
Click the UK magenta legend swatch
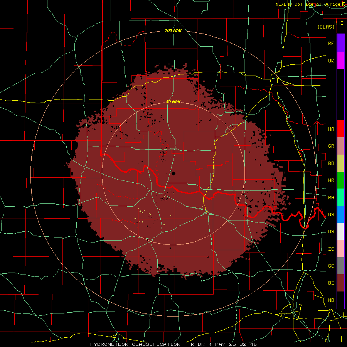[340, 61]
